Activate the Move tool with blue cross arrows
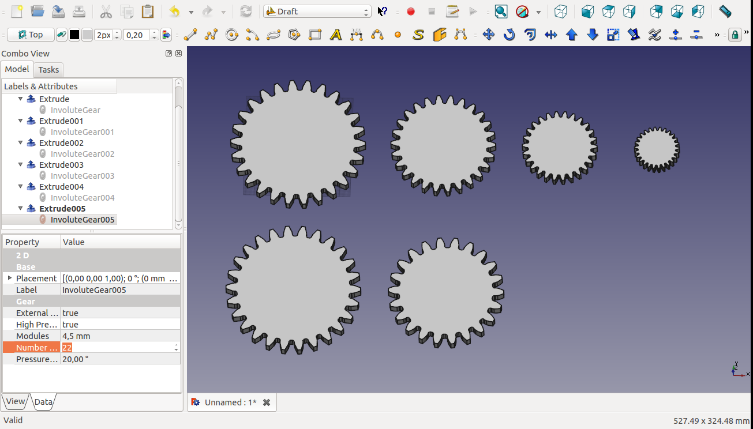The image size is (753, 429). click(x=488, y=35)
